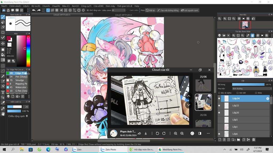Viewport: 273px width, 153px height.
Task: Toggle Khử răng cưa checkbox
Action: point(88,10)
